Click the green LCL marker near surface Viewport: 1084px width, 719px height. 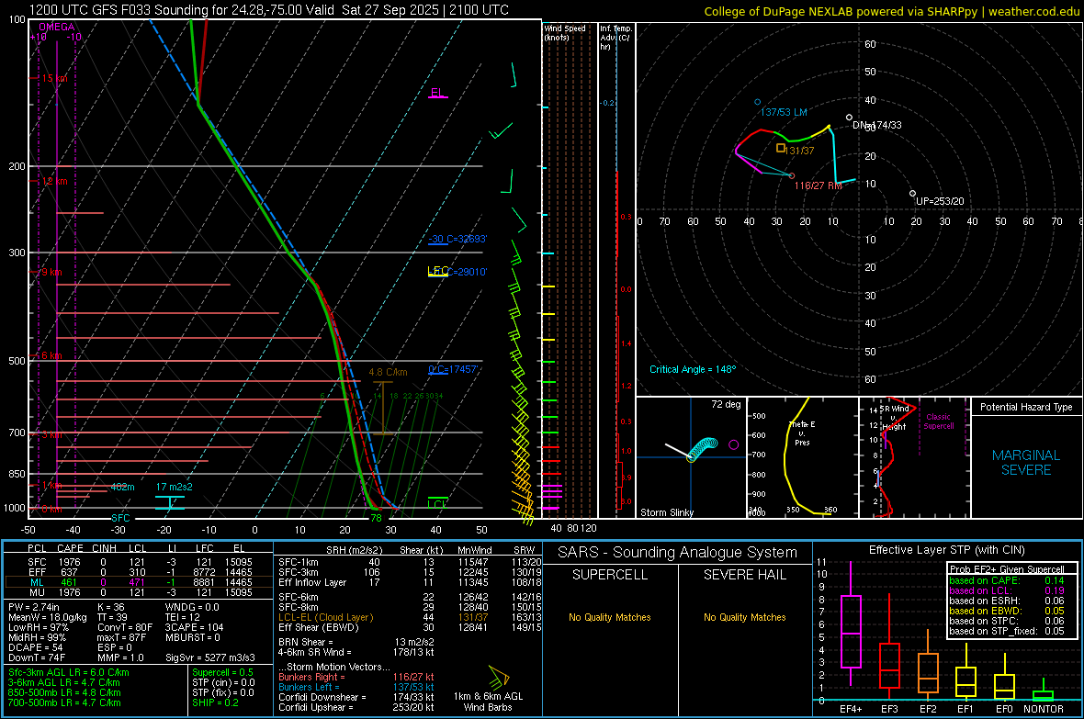437,502
